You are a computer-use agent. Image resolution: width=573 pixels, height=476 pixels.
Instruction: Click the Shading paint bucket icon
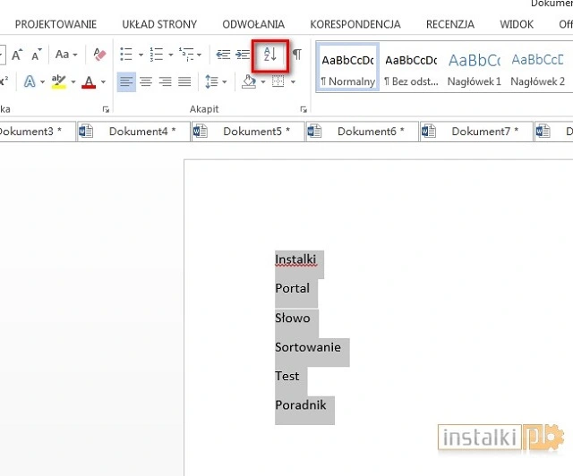click(x=249, y=81)
